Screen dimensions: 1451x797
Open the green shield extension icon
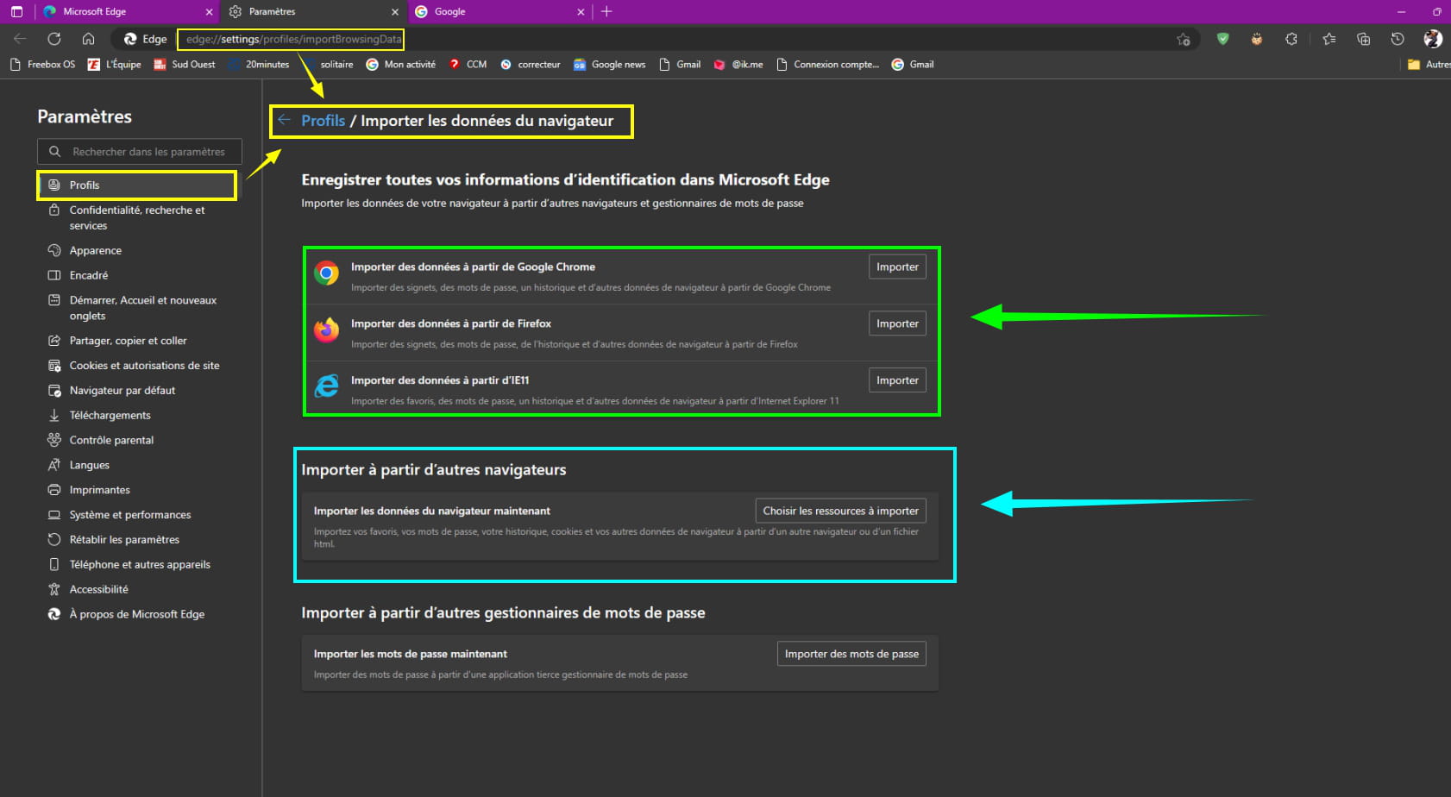(1222, 39)
